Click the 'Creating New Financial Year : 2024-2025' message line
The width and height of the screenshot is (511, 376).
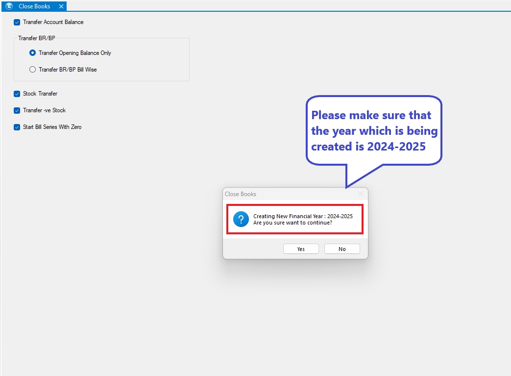(303, 216)
